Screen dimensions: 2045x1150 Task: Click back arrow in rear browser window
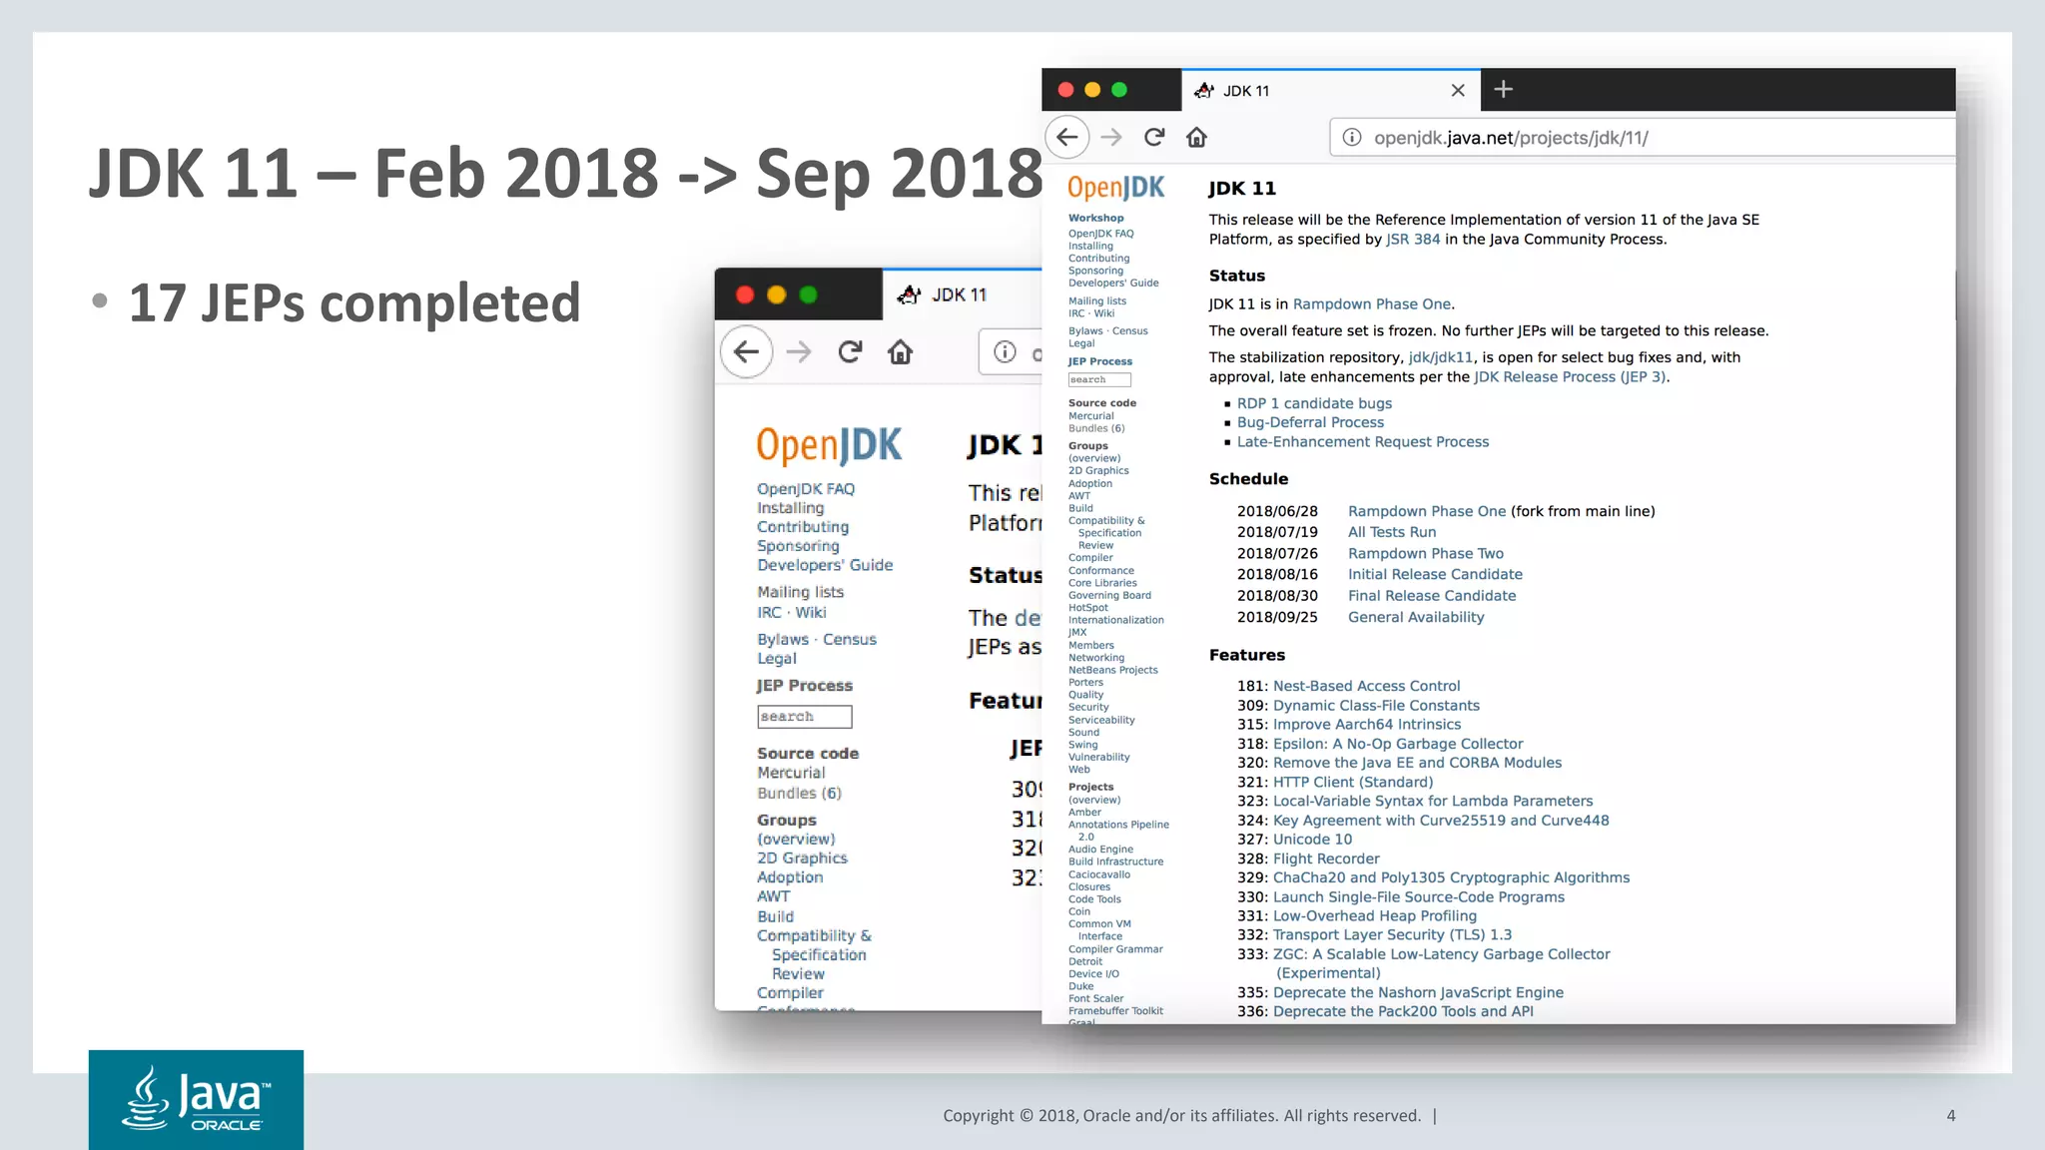point(746,351)
